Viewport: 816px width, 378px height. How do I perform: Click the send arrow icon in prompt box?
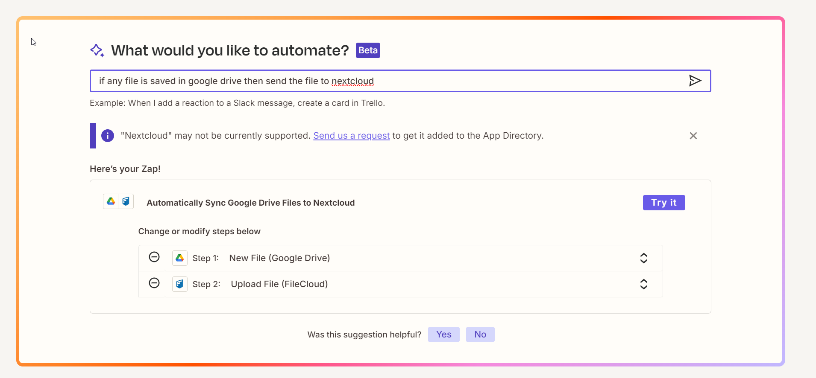[x=695, y=81]
